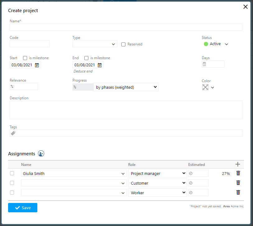
Task: Open the Progress by phases dropdown
Action: (126, 87)
